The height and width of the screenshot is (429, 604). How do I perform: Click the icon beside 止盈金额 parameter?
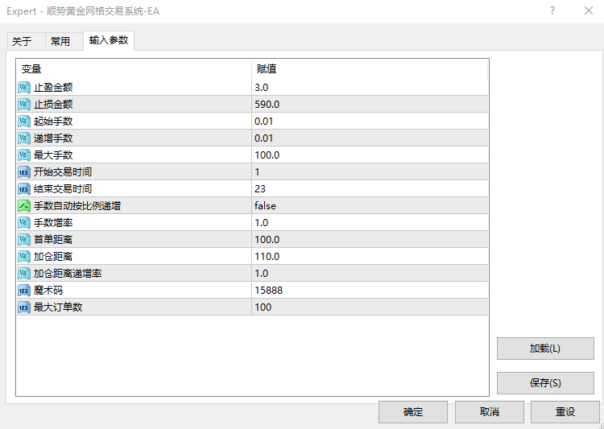(x=23, y=87)
